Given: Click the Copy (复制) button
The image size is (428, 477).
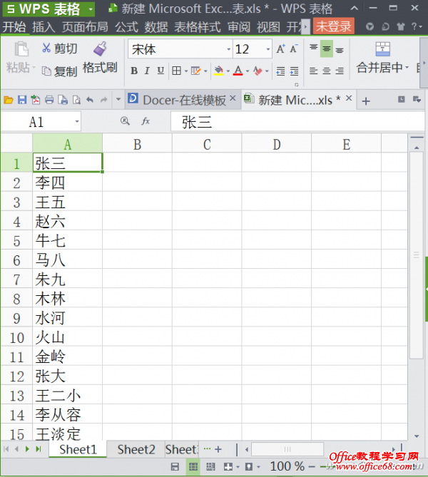Looking at the screenshot, I should (x=60, y=71).
